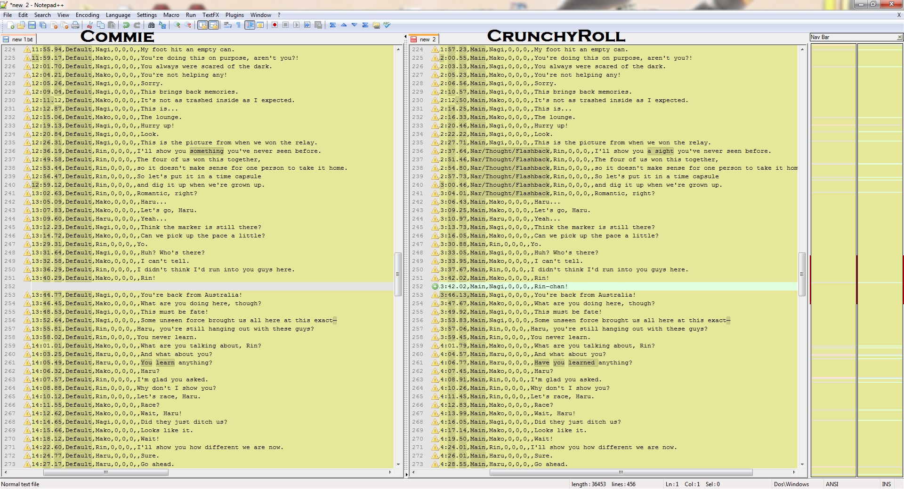
Task: Toggle word wrap in the toolbar
Action: pos(228,25)
